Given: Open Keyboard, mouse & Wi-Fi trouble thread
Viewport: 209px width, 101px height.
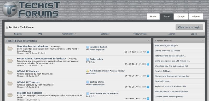Looking at the screenshot, I should 170,86.
